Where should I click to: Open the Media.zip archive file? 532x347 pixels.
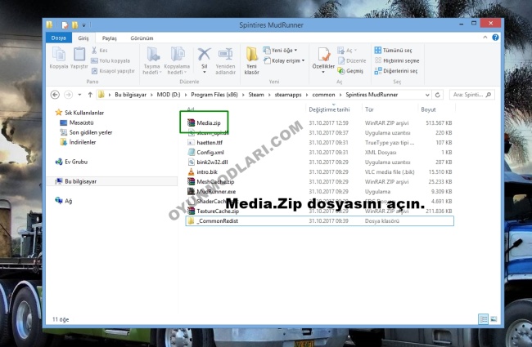(x=206, y=123)
